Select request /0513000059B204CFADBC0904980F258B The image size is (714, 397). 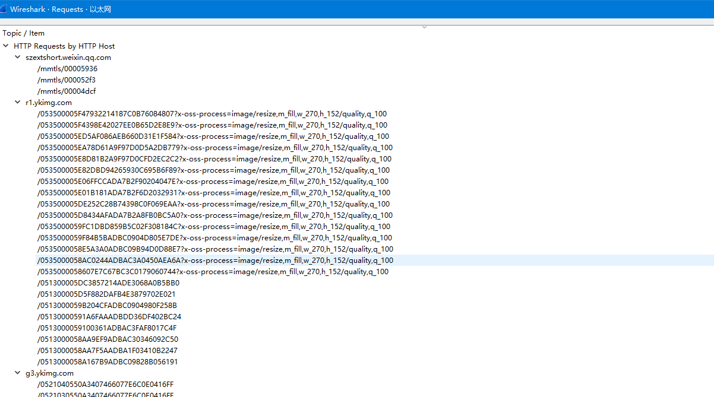click(x=107, y=306)
